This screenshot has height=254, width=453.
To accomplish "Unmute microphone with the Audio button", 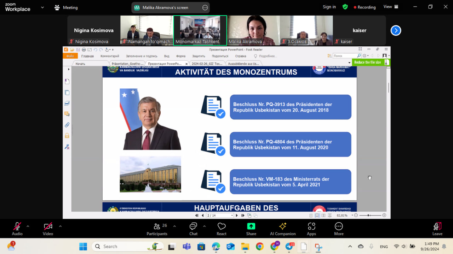I will coord(17,229).
